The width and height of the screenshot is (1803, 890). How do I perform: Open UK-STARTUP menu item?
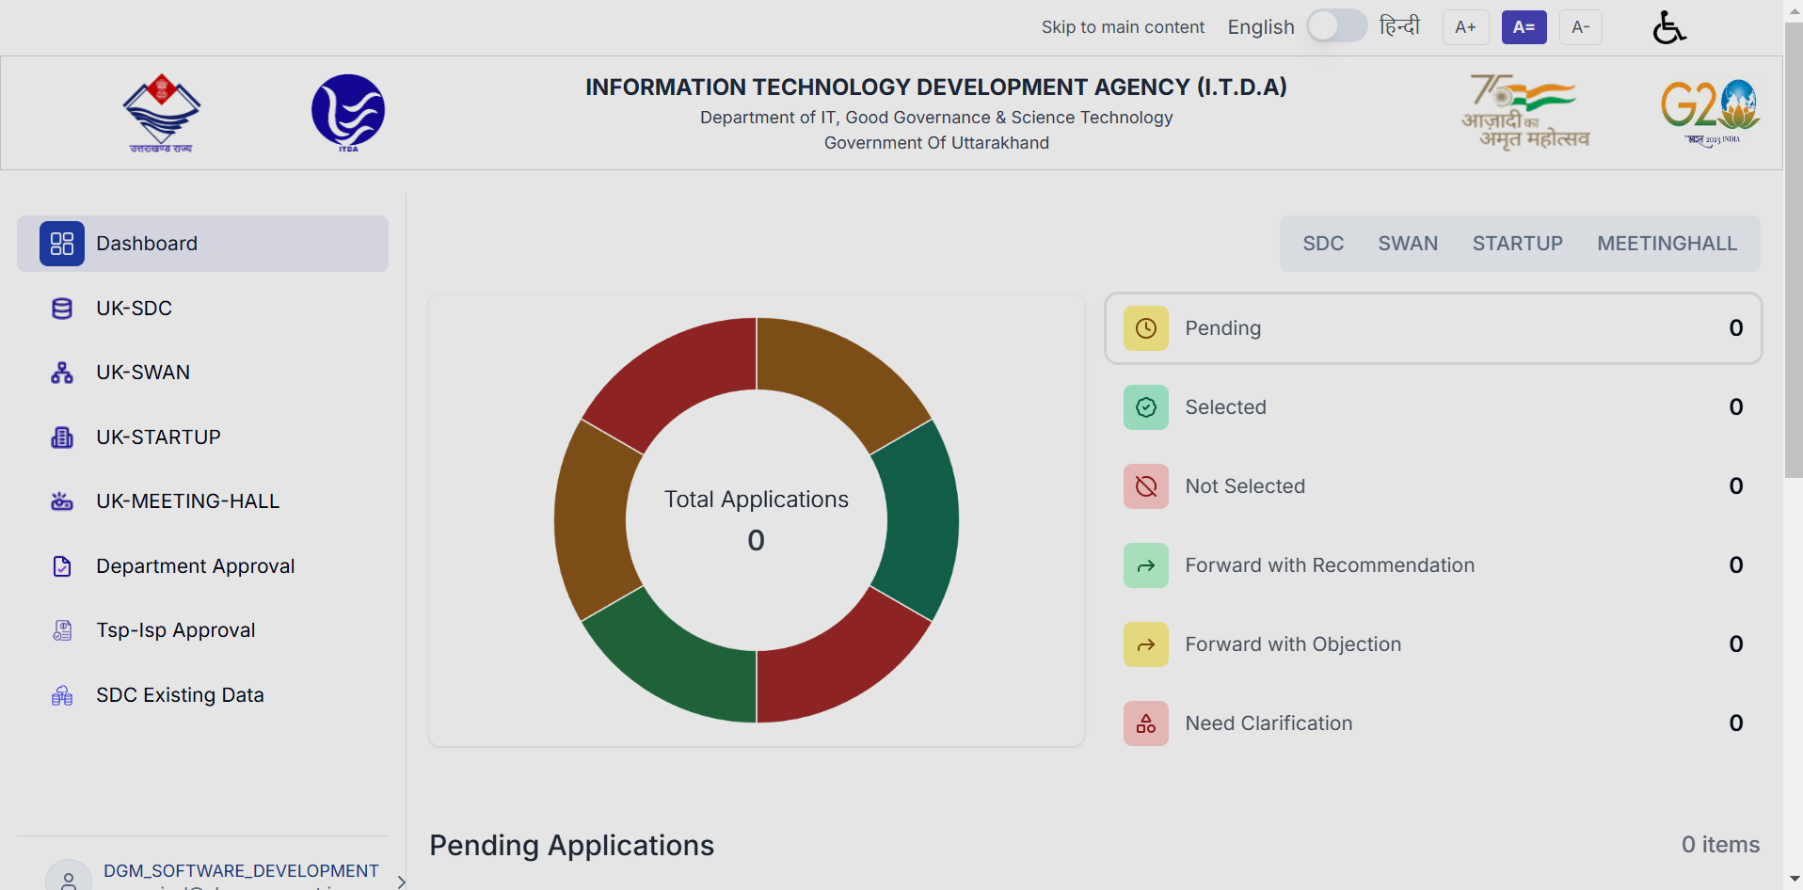202,437
